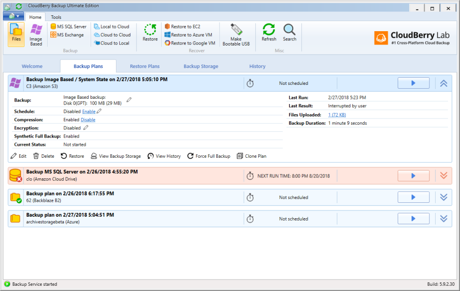This screenshot has width=460, height=291.
Task: Run the MS SQL Server backup plan
Action: (414, 176)
